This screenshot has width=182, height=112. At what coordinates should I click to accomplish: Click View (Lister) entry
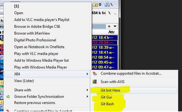[24, 81]
